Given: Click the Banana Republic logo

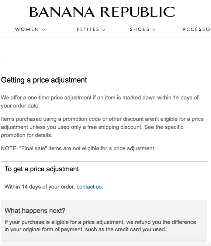Looking at the screenshot, I should (102, 12).
